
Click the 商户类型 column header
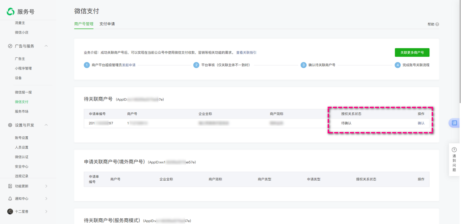264,179
